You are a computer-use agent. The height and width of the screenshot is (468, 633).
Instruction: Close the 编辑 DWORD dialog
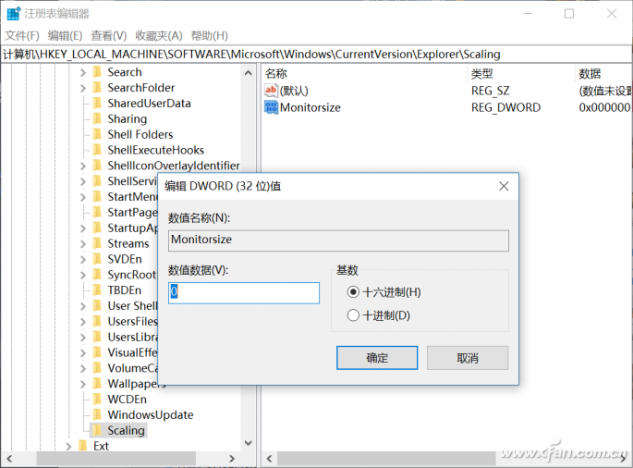coord(504,186)
